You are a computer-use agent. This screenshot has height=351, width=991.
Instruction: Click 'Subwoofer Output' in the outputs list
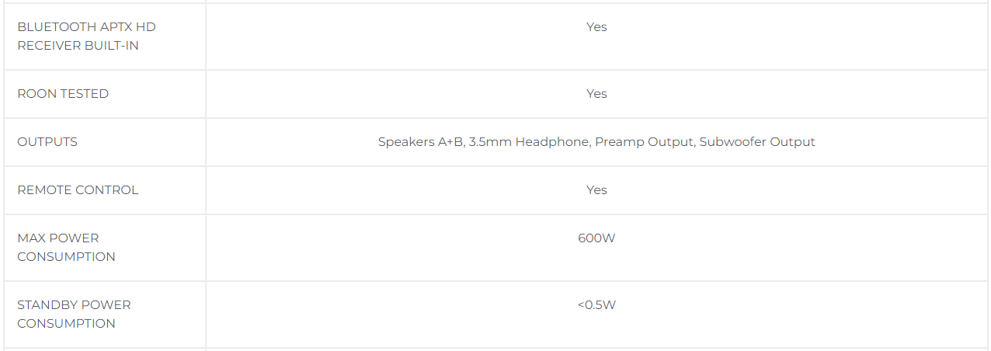(757, 142)
